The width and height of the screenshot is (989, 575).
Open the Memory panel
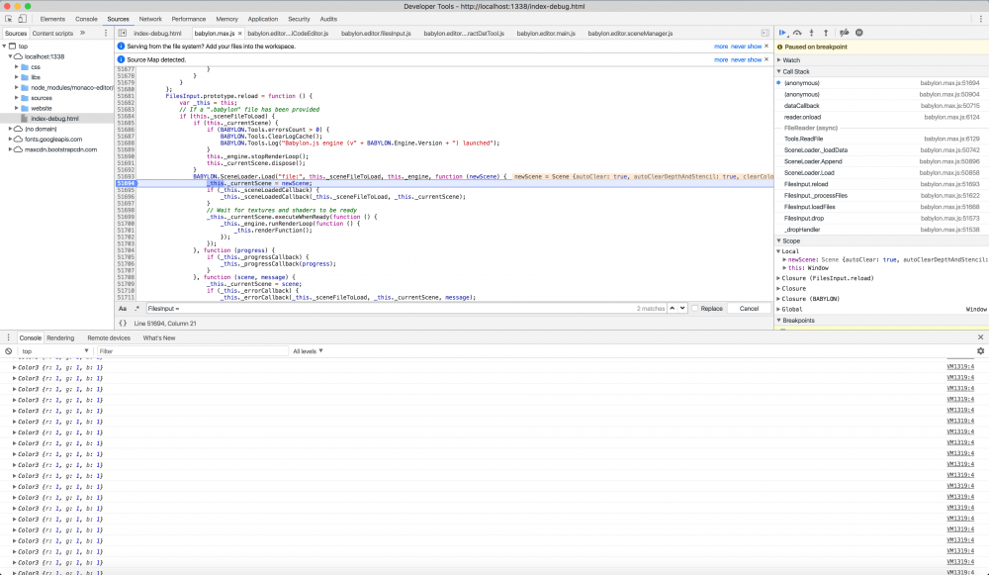[227, 19]
